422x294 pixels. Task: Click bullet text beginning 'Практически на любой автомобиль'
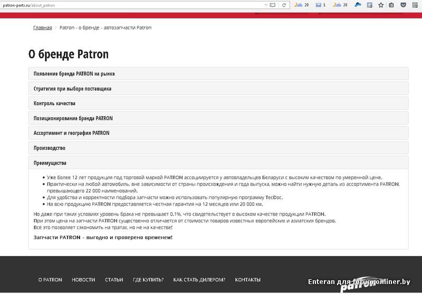click(223, 188)
